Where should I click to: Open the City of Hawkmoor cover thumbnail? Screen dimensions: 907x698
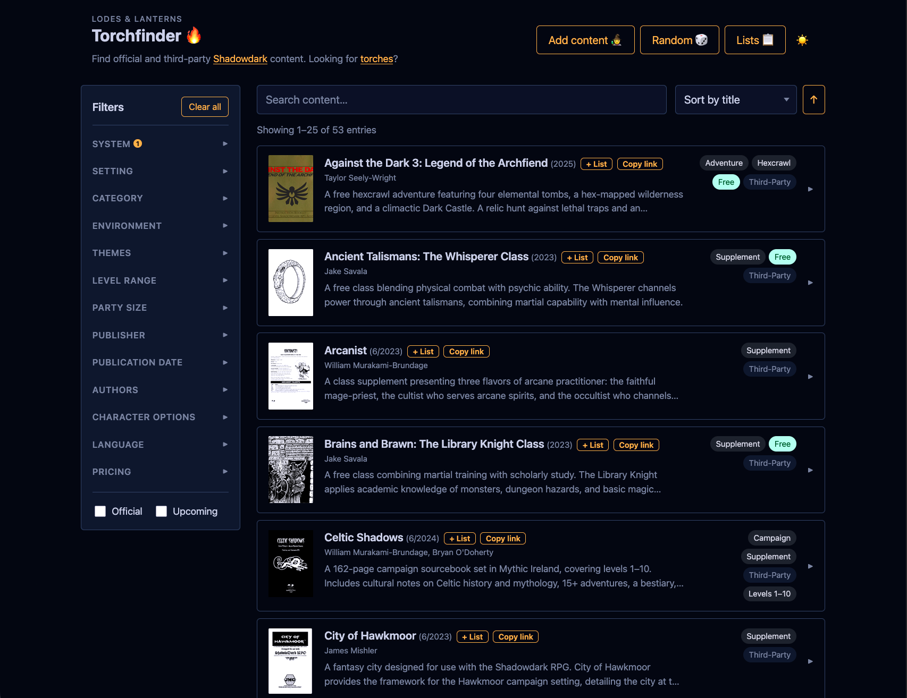[x=290, y=661]
